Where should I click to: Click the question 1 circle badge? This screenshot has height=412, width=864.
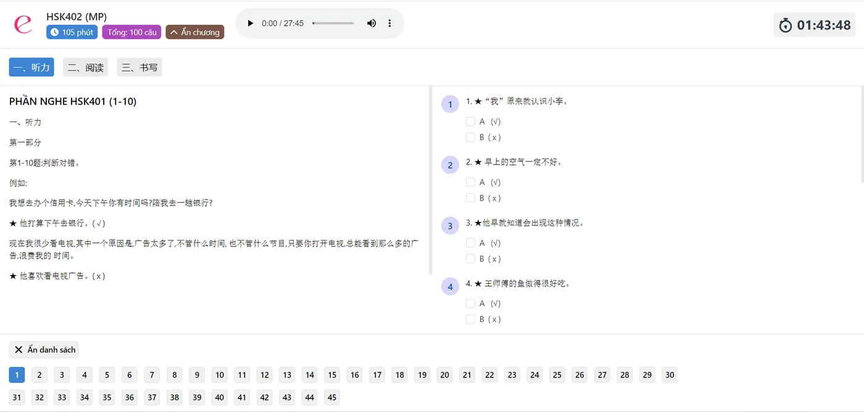[x=450, y=104]
